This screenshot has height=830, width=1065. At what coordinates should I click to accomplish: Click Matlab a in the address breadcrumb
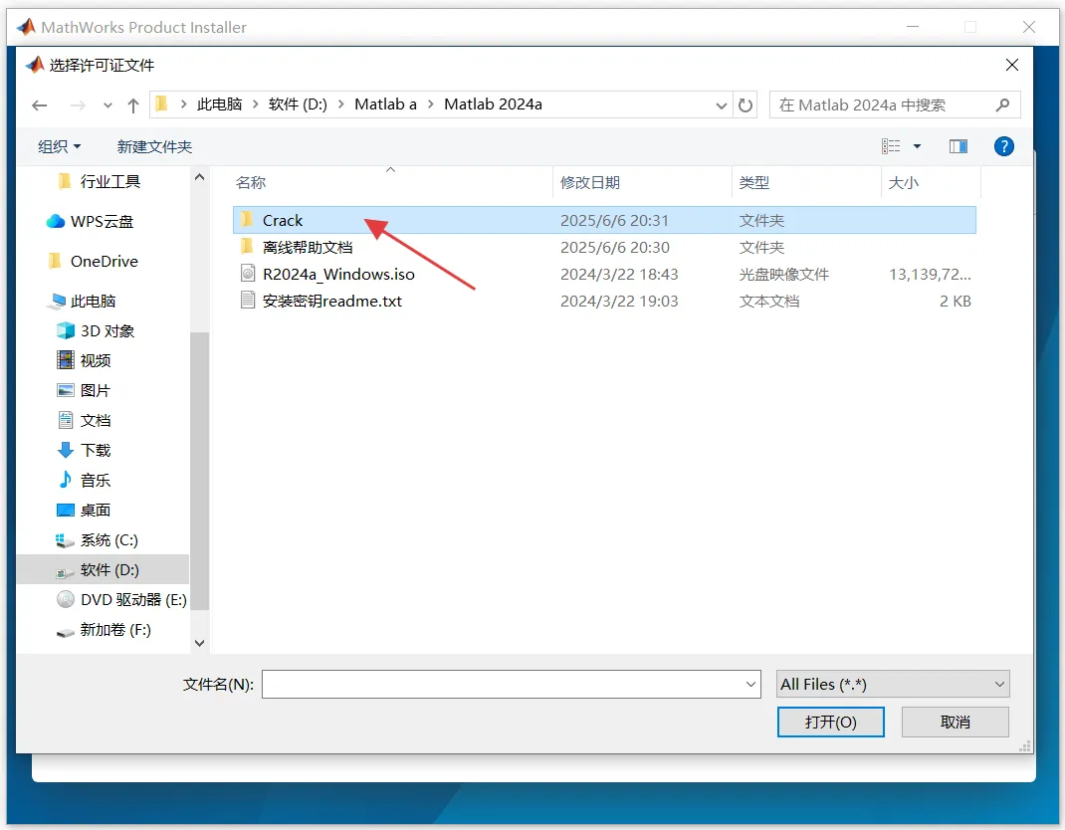click(x=385, y=104)
